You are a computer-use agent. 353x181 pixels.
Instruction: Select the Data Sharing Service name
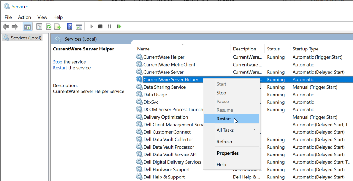coord(165,87)
